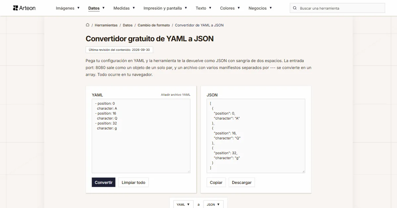The width and height of the screenshot is (397, 208).
Task: Click the Convertir button
Action: coord(104,182)
